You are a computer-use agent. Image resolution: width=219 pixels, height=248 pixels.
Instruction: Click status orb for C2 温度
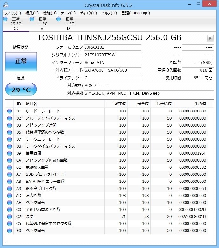[10, 217]
